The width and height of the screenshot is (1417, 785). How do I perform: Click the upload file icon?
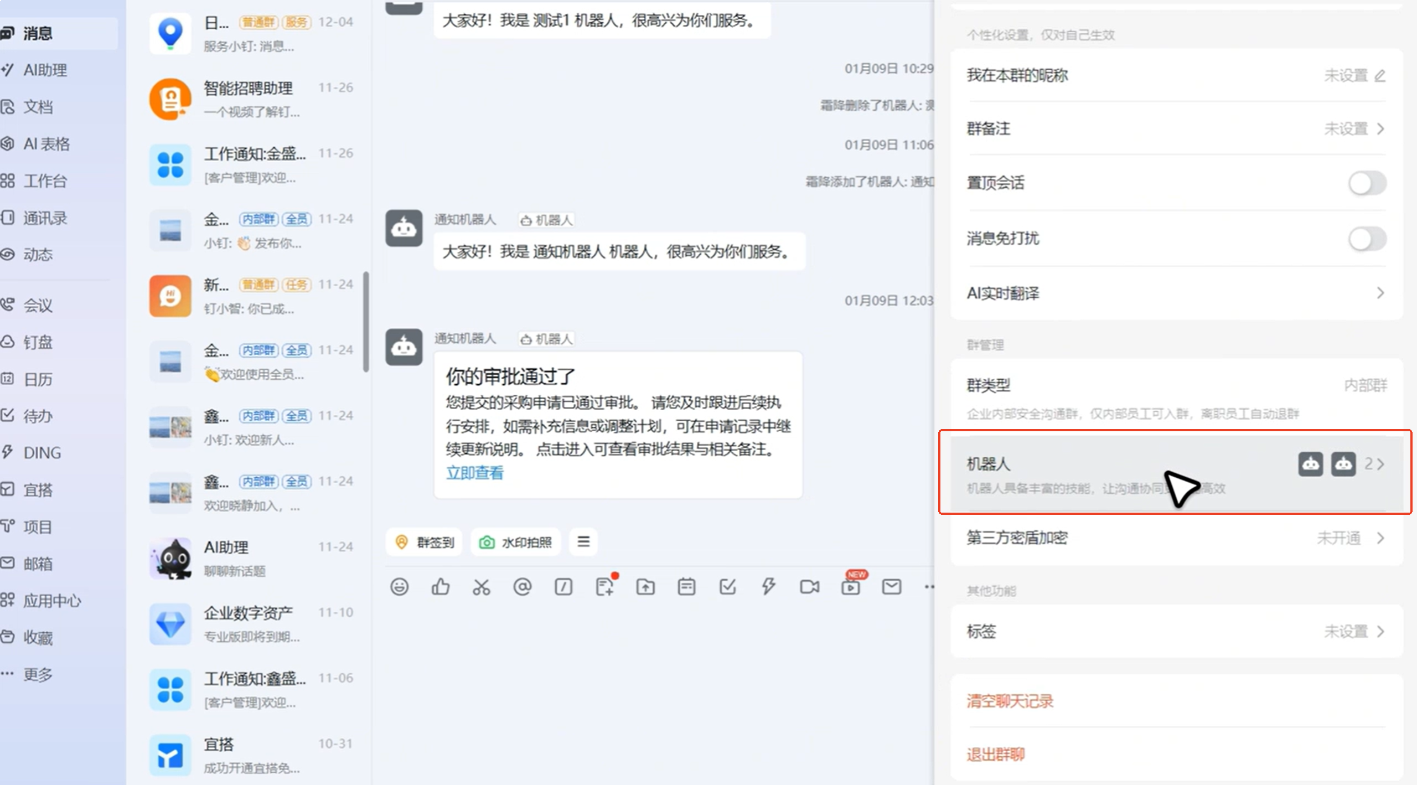pos(645,587)
